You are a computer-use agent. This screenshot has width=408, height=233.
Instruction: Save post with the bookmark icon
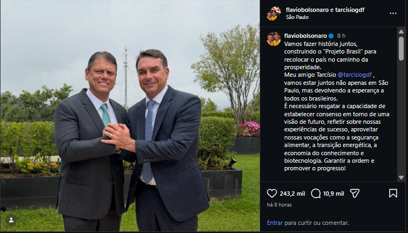[393, 194]
